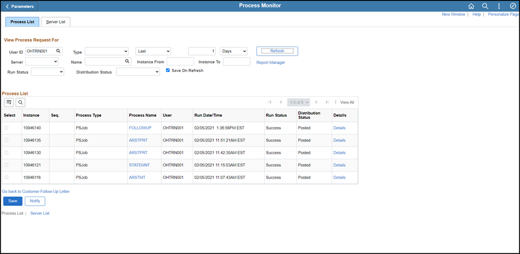The height and width of the screenshot is (254, 520).
Task: Open ARSTPRT link for instance 10946135
Action: coord(138,140)
